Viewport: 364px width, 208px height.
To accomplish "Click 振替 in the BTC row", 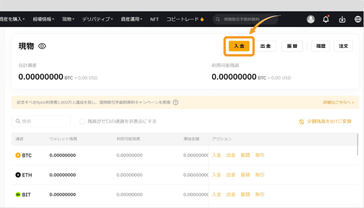I will click(246, 155).
